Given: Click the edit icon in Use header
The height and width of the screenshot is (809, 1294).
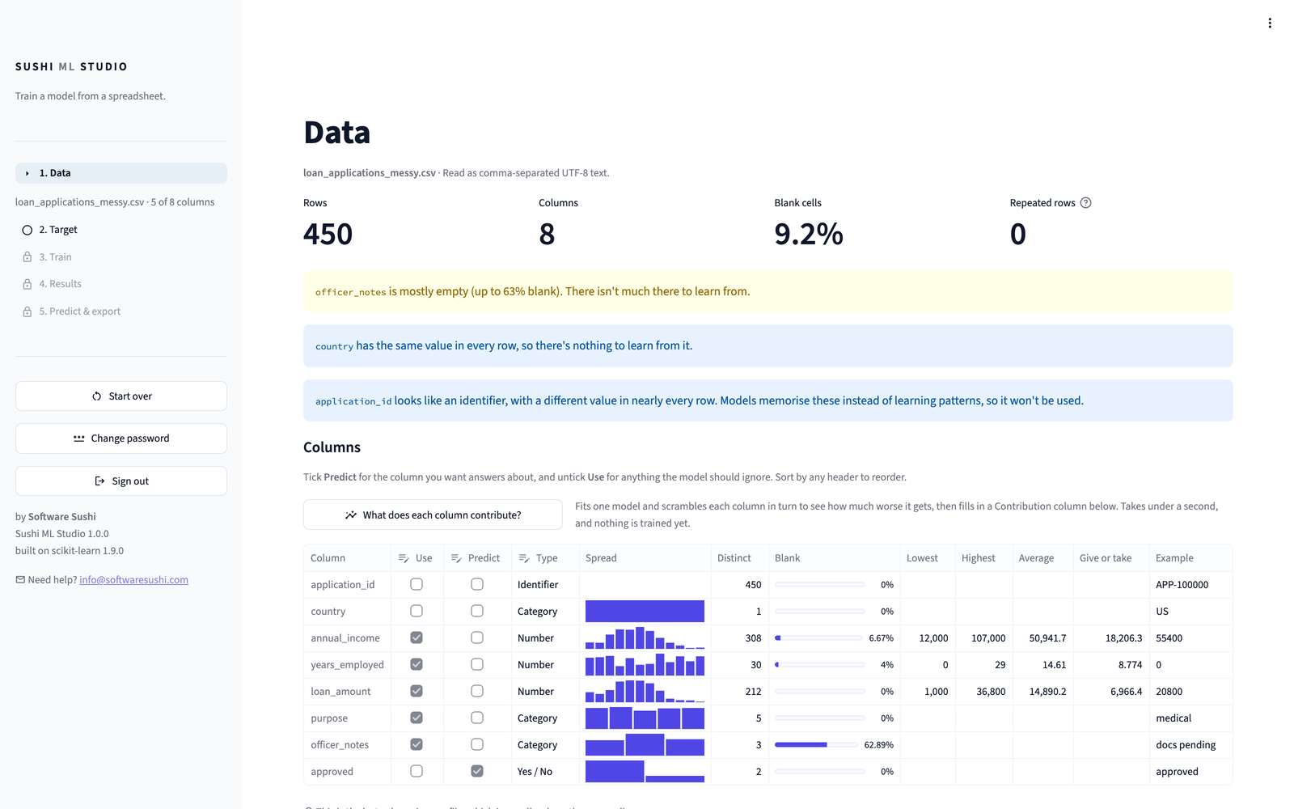Looking at the screenshot, I should (404, 558).
